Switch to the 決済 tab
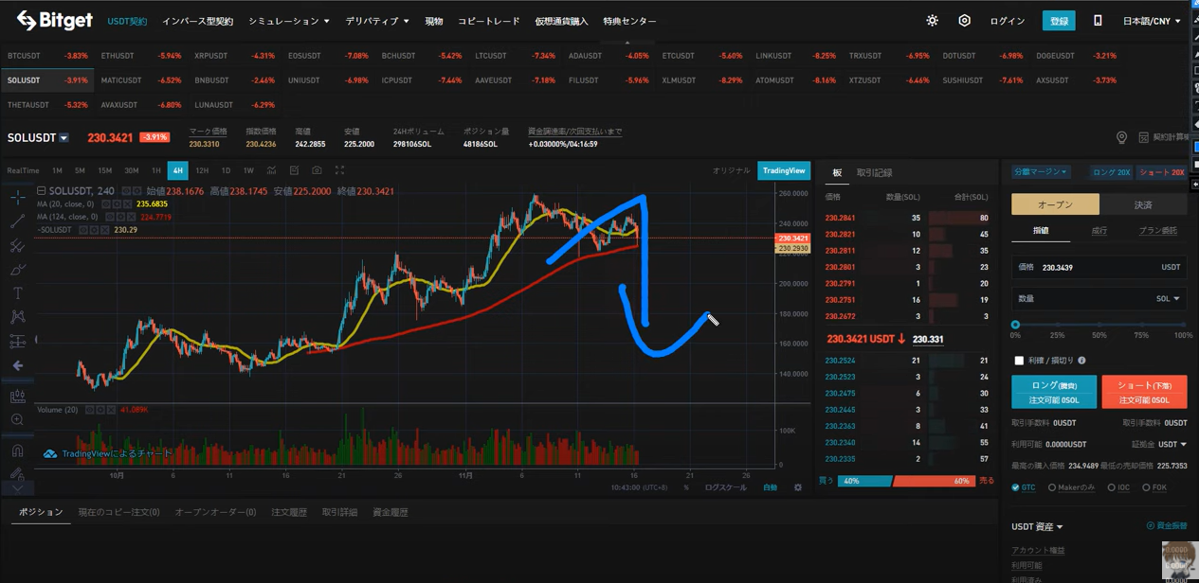 (x=1143, y=204)
